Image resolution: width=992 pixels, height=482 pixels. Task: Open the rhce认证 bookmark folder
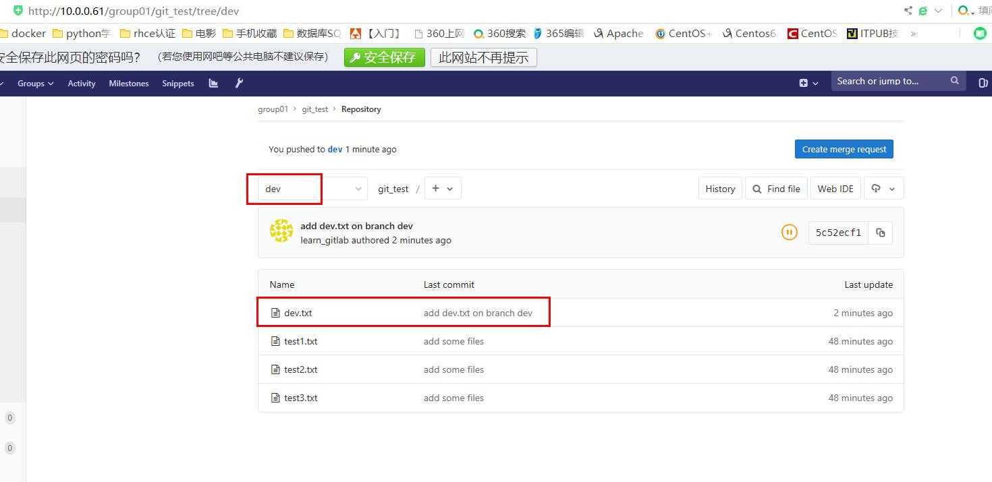tap(147, 33)
